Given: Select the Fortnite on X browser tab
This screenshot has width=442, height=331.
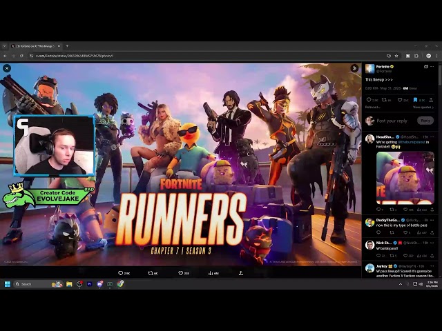Looking at the screenshot, I should 35,46.
